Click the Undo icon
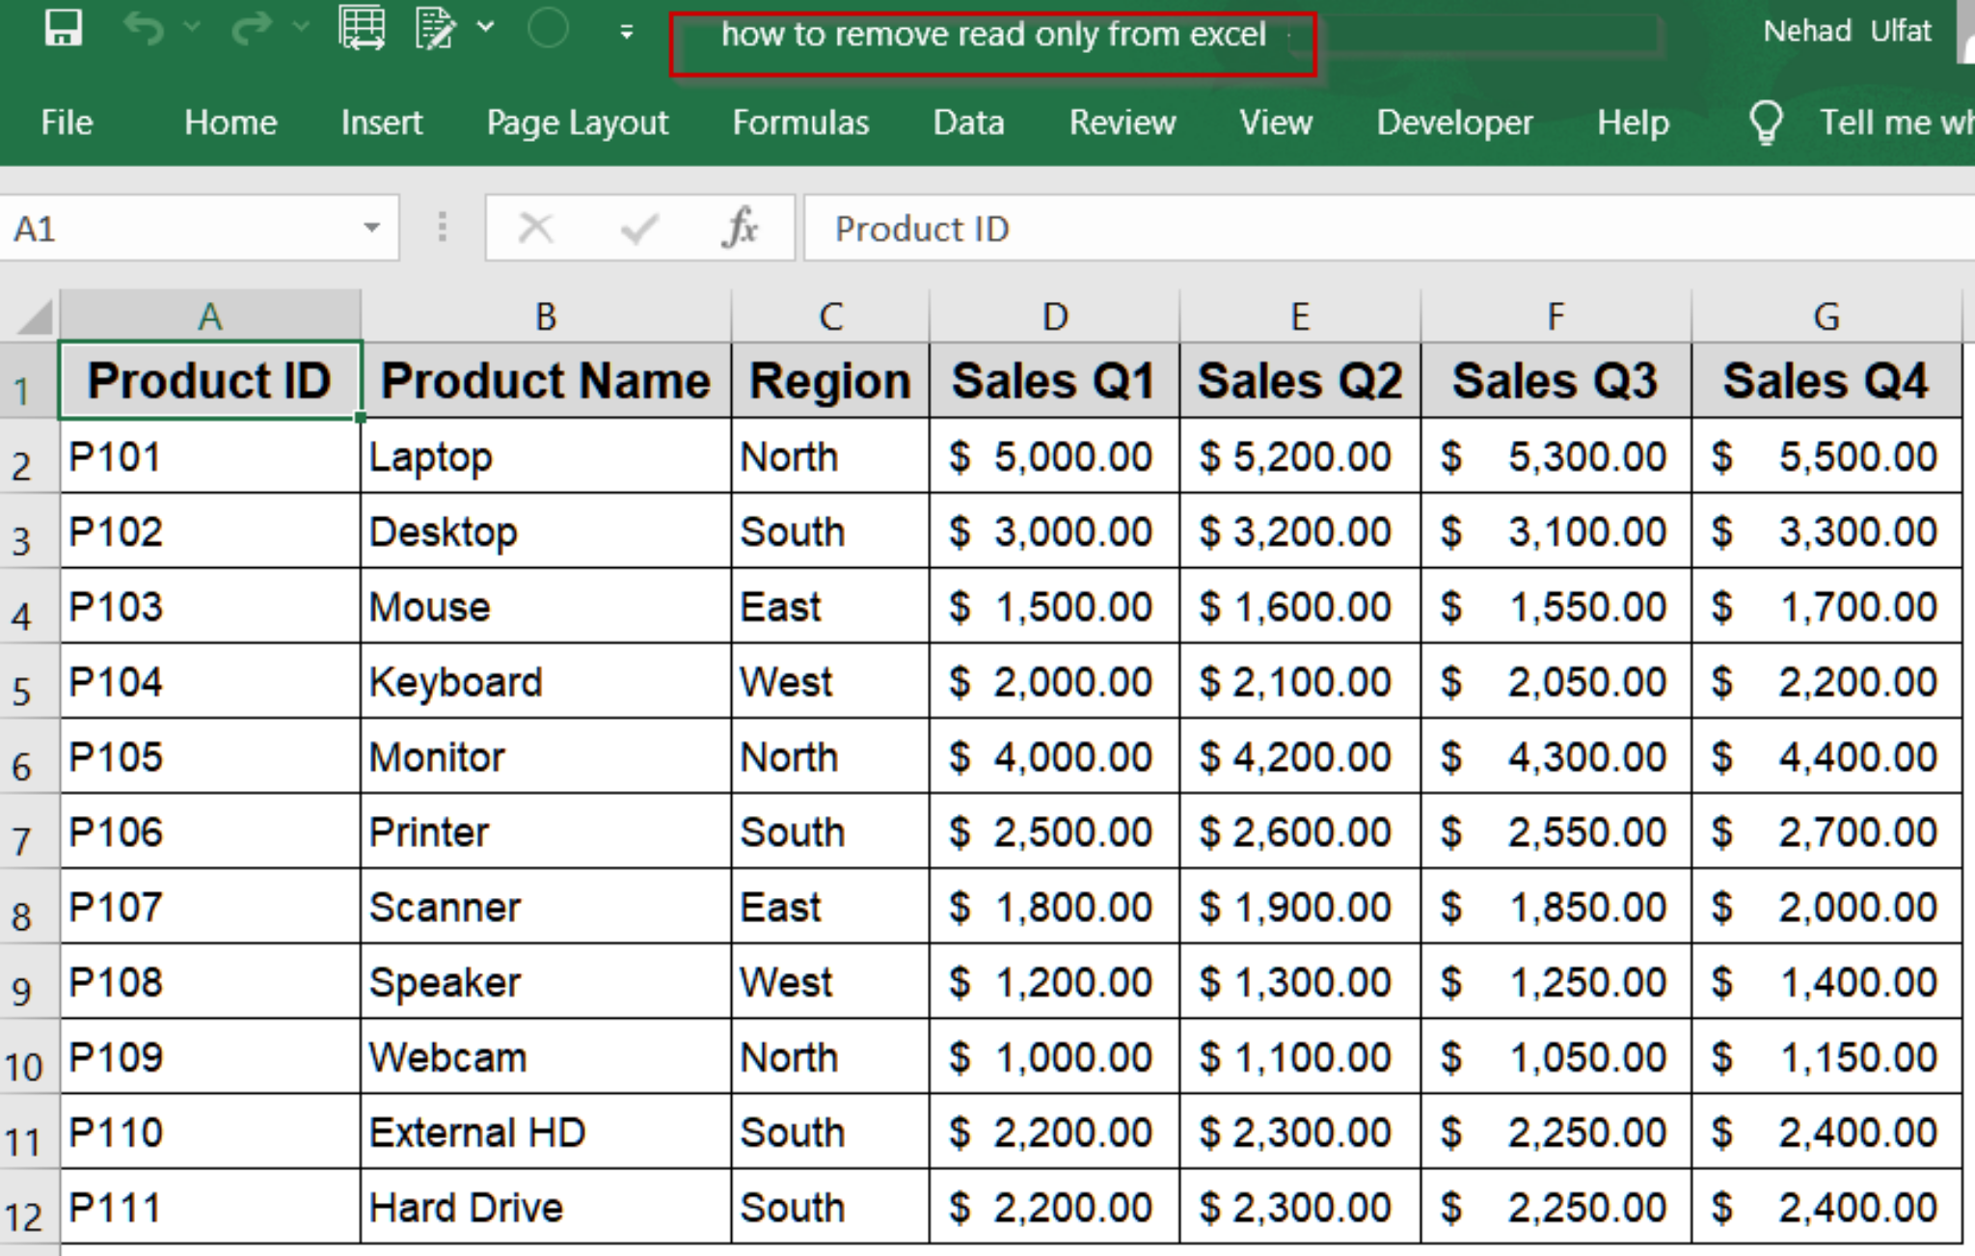Viewport: 1975px width, 1256px height. tap(145, 29)
